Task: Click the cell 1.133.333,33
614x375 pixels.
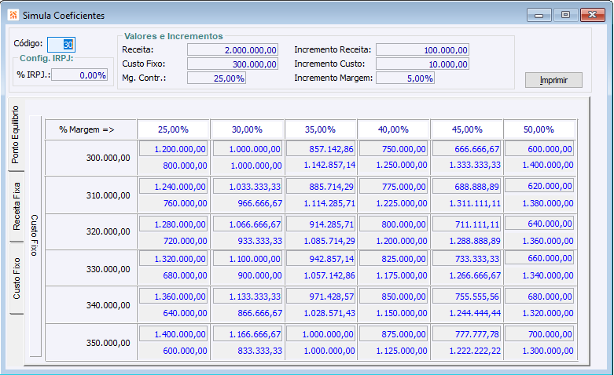Action: click(248, 297)
